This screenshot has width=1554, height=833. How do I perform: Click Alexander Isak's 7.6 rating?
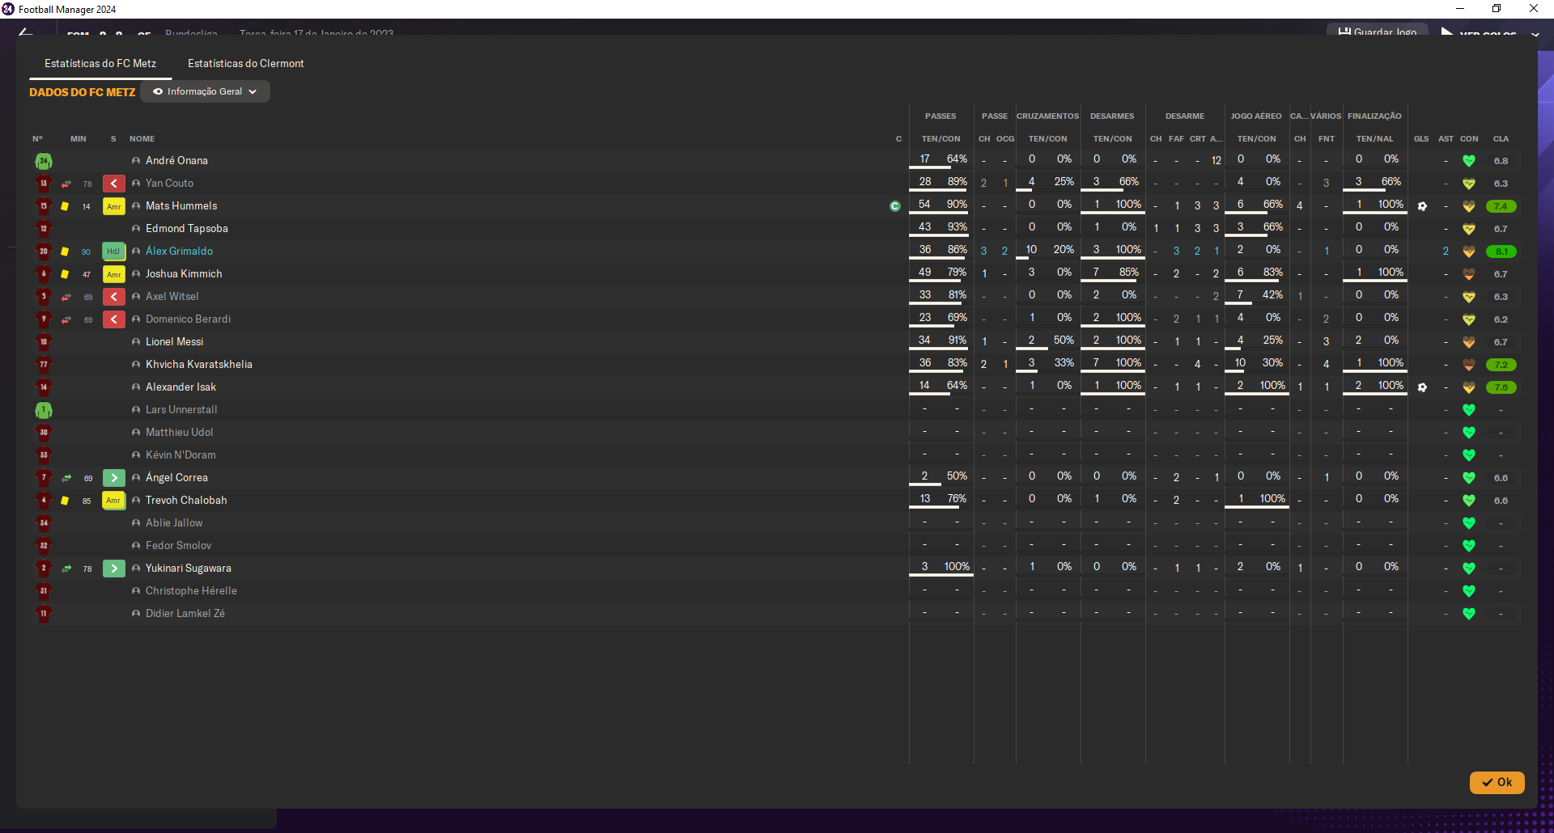pos(1501,387)
